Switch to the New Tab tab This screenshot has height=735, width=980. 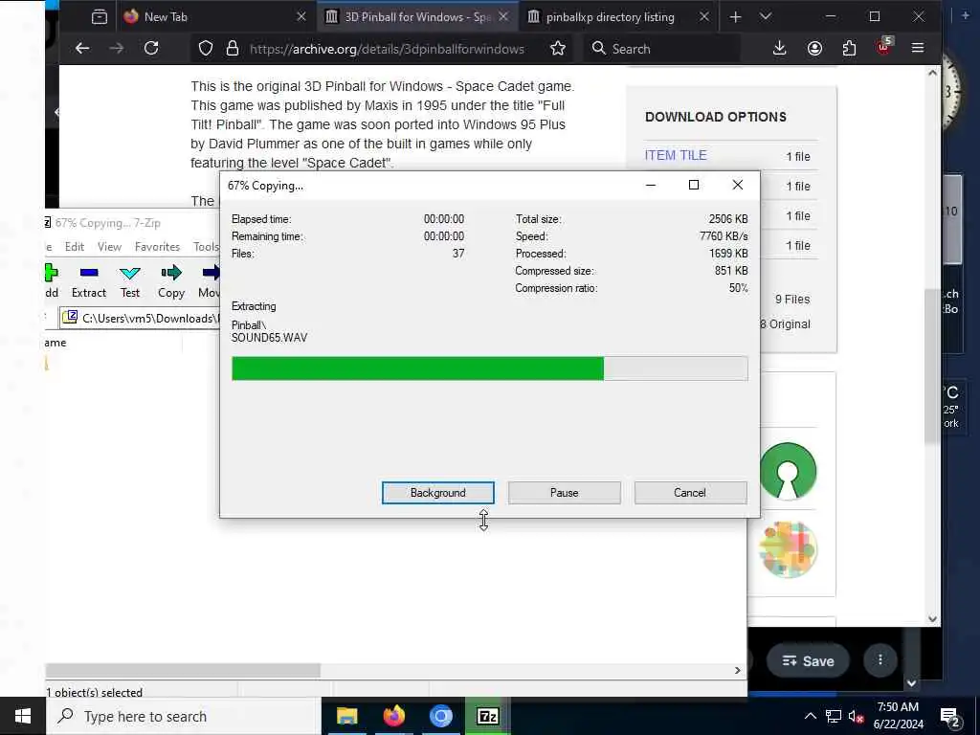coord(215,17)
